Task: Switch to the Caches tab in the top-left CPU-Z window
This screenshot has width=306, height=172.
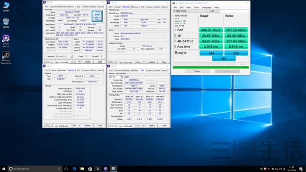Action: pos(54,7)
